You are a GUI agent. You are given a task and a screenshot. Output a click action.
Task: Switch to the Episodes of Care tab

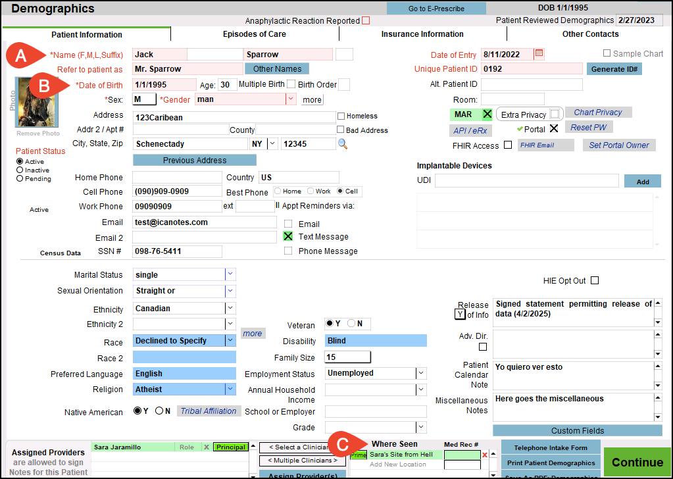click(x=254, y=34)
